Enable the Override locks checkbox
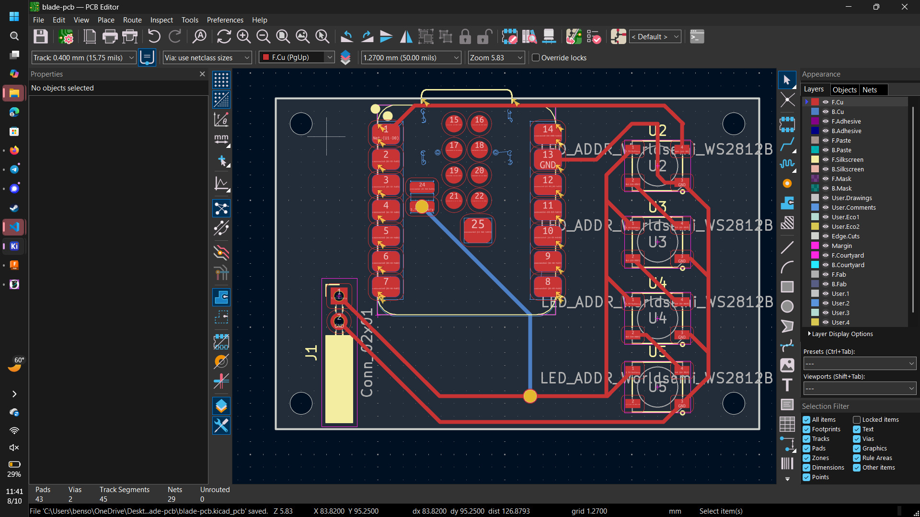This screenshot has width=920, height=517. coord(536,57)
